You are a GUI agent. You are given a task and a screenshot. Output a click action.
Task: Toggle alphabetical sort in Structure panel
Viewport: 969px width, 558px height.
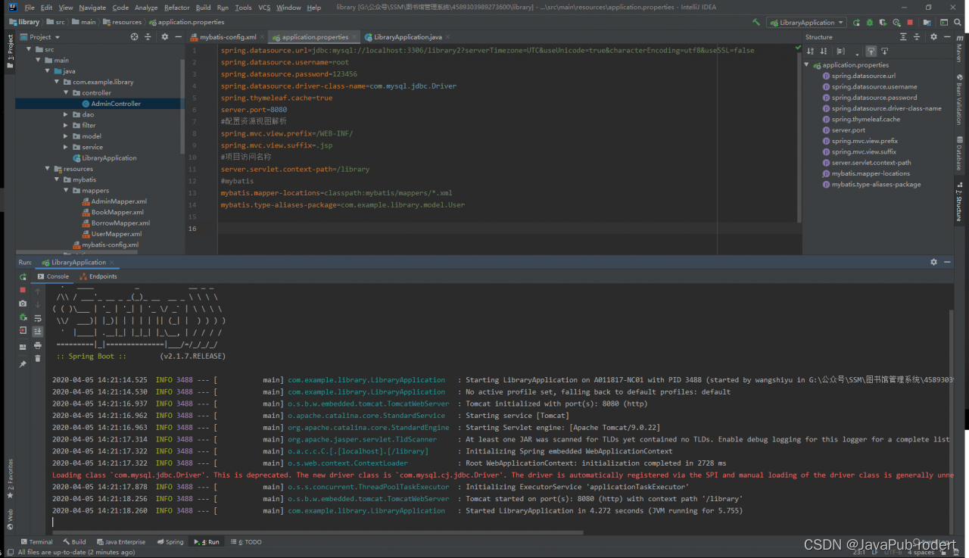click(x=810, y=51)
